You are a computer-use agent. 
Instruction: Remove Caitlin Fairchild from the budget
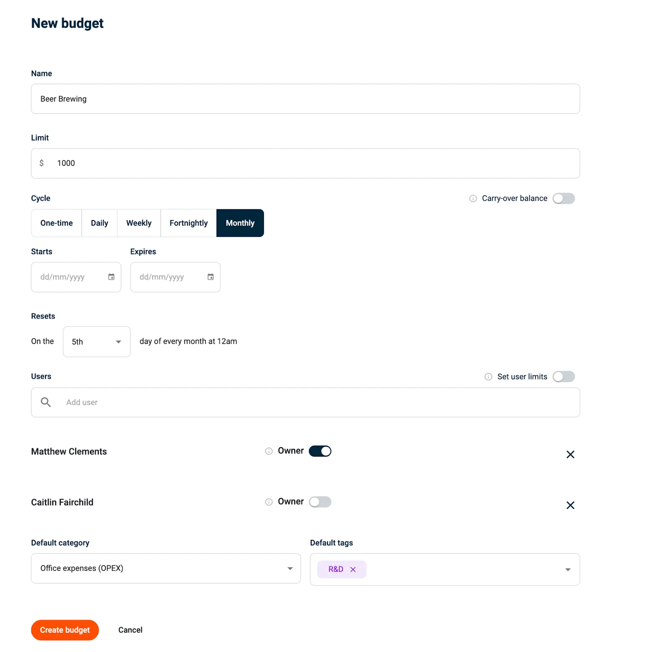(x=570, y=505)
